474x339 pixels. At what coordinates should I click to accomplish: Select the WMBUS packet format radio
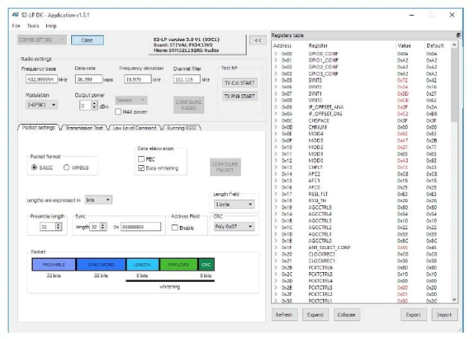point(67,167)
